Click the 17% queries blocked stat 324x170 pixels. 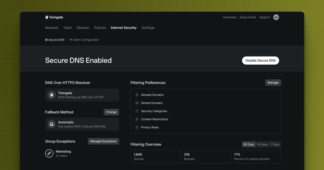[256, 157]
